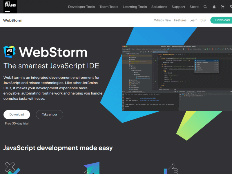
Task: Click the blue arrow feature icon
Action: tap(92, 168)
